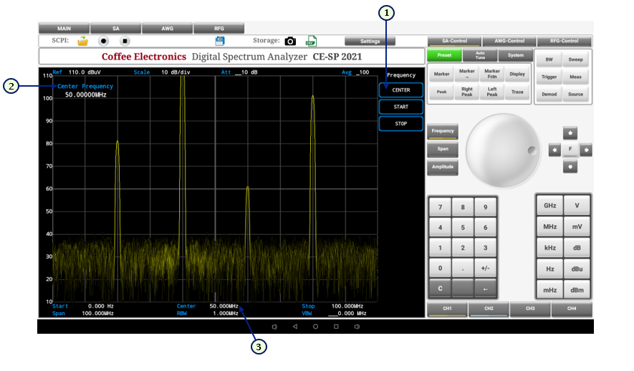This screenshot has width=634, height=371.
Task: Toggle channel CH2
Action: (489, 309)
